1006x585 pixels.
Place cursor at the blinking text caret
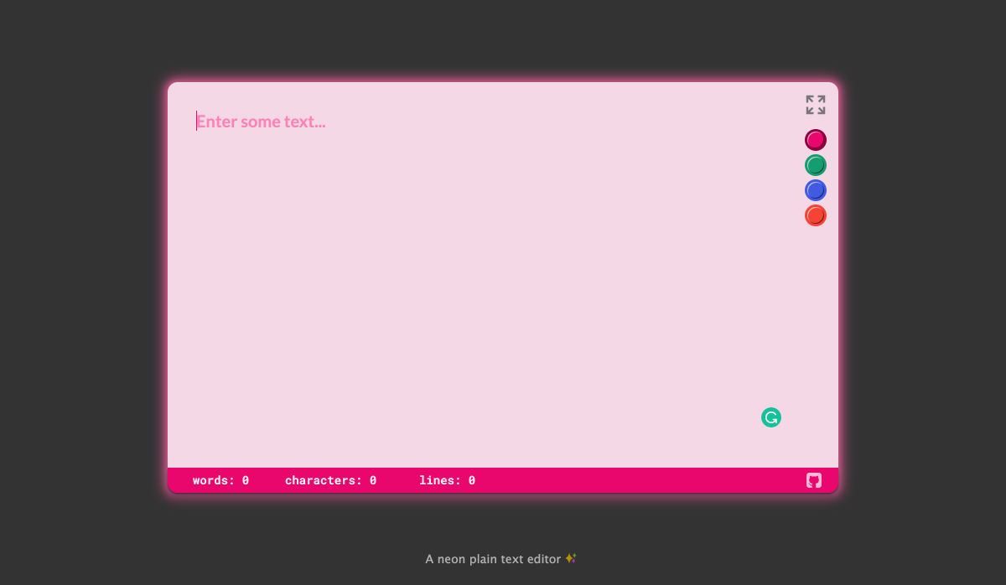197,122
